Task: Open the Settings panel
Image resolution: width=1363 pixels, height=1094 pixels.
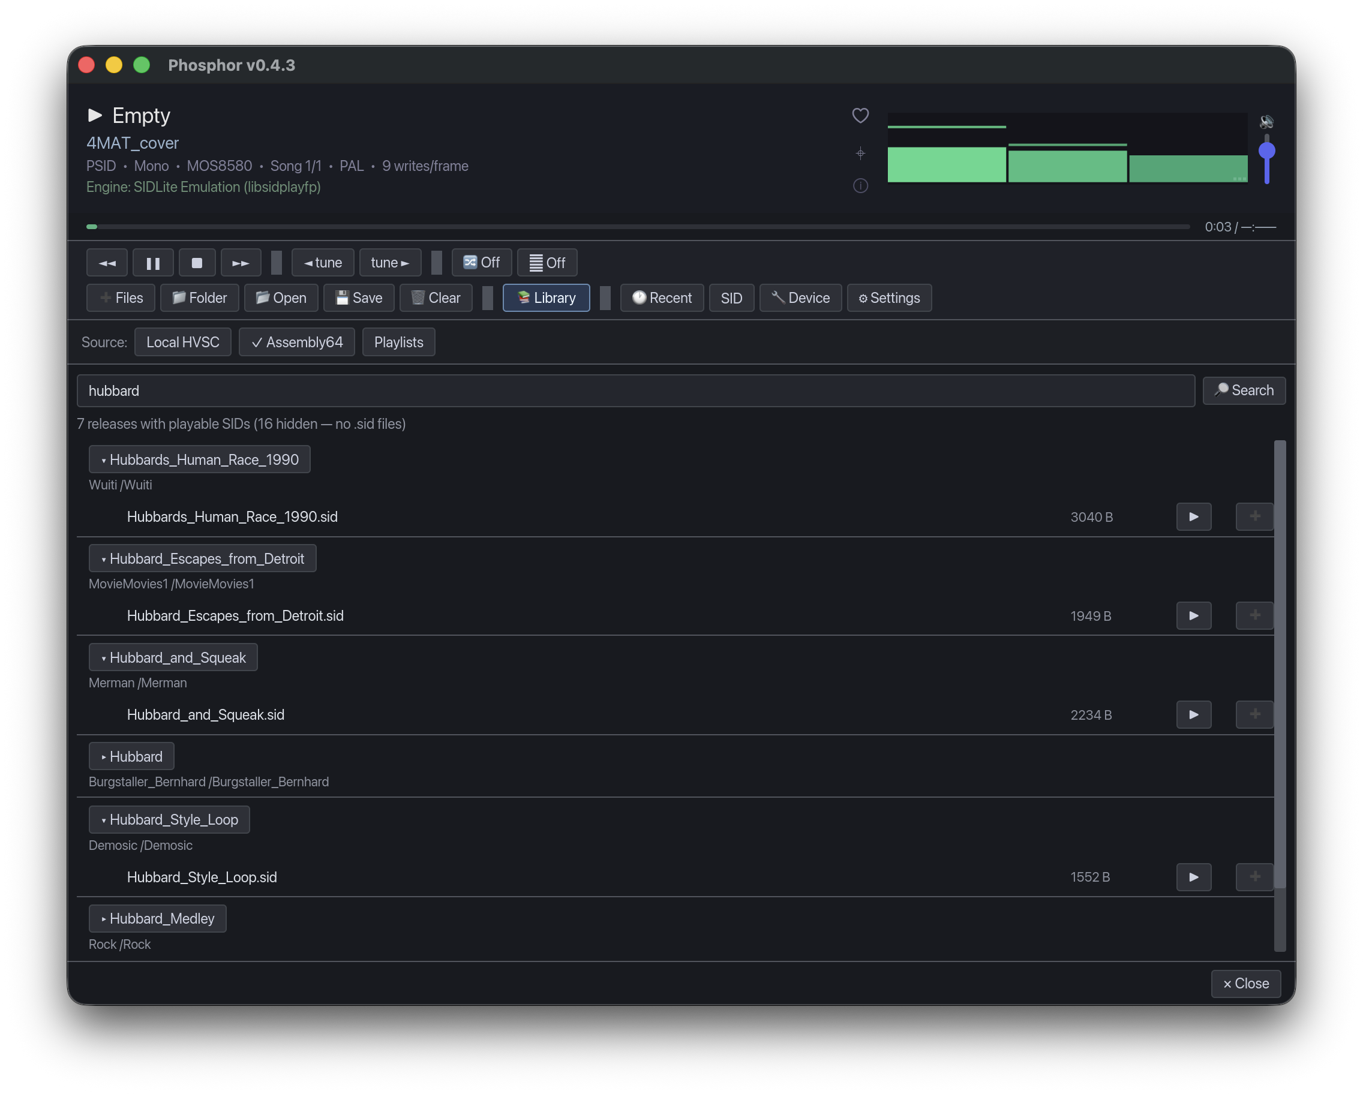Action: (x=888, y=297)
